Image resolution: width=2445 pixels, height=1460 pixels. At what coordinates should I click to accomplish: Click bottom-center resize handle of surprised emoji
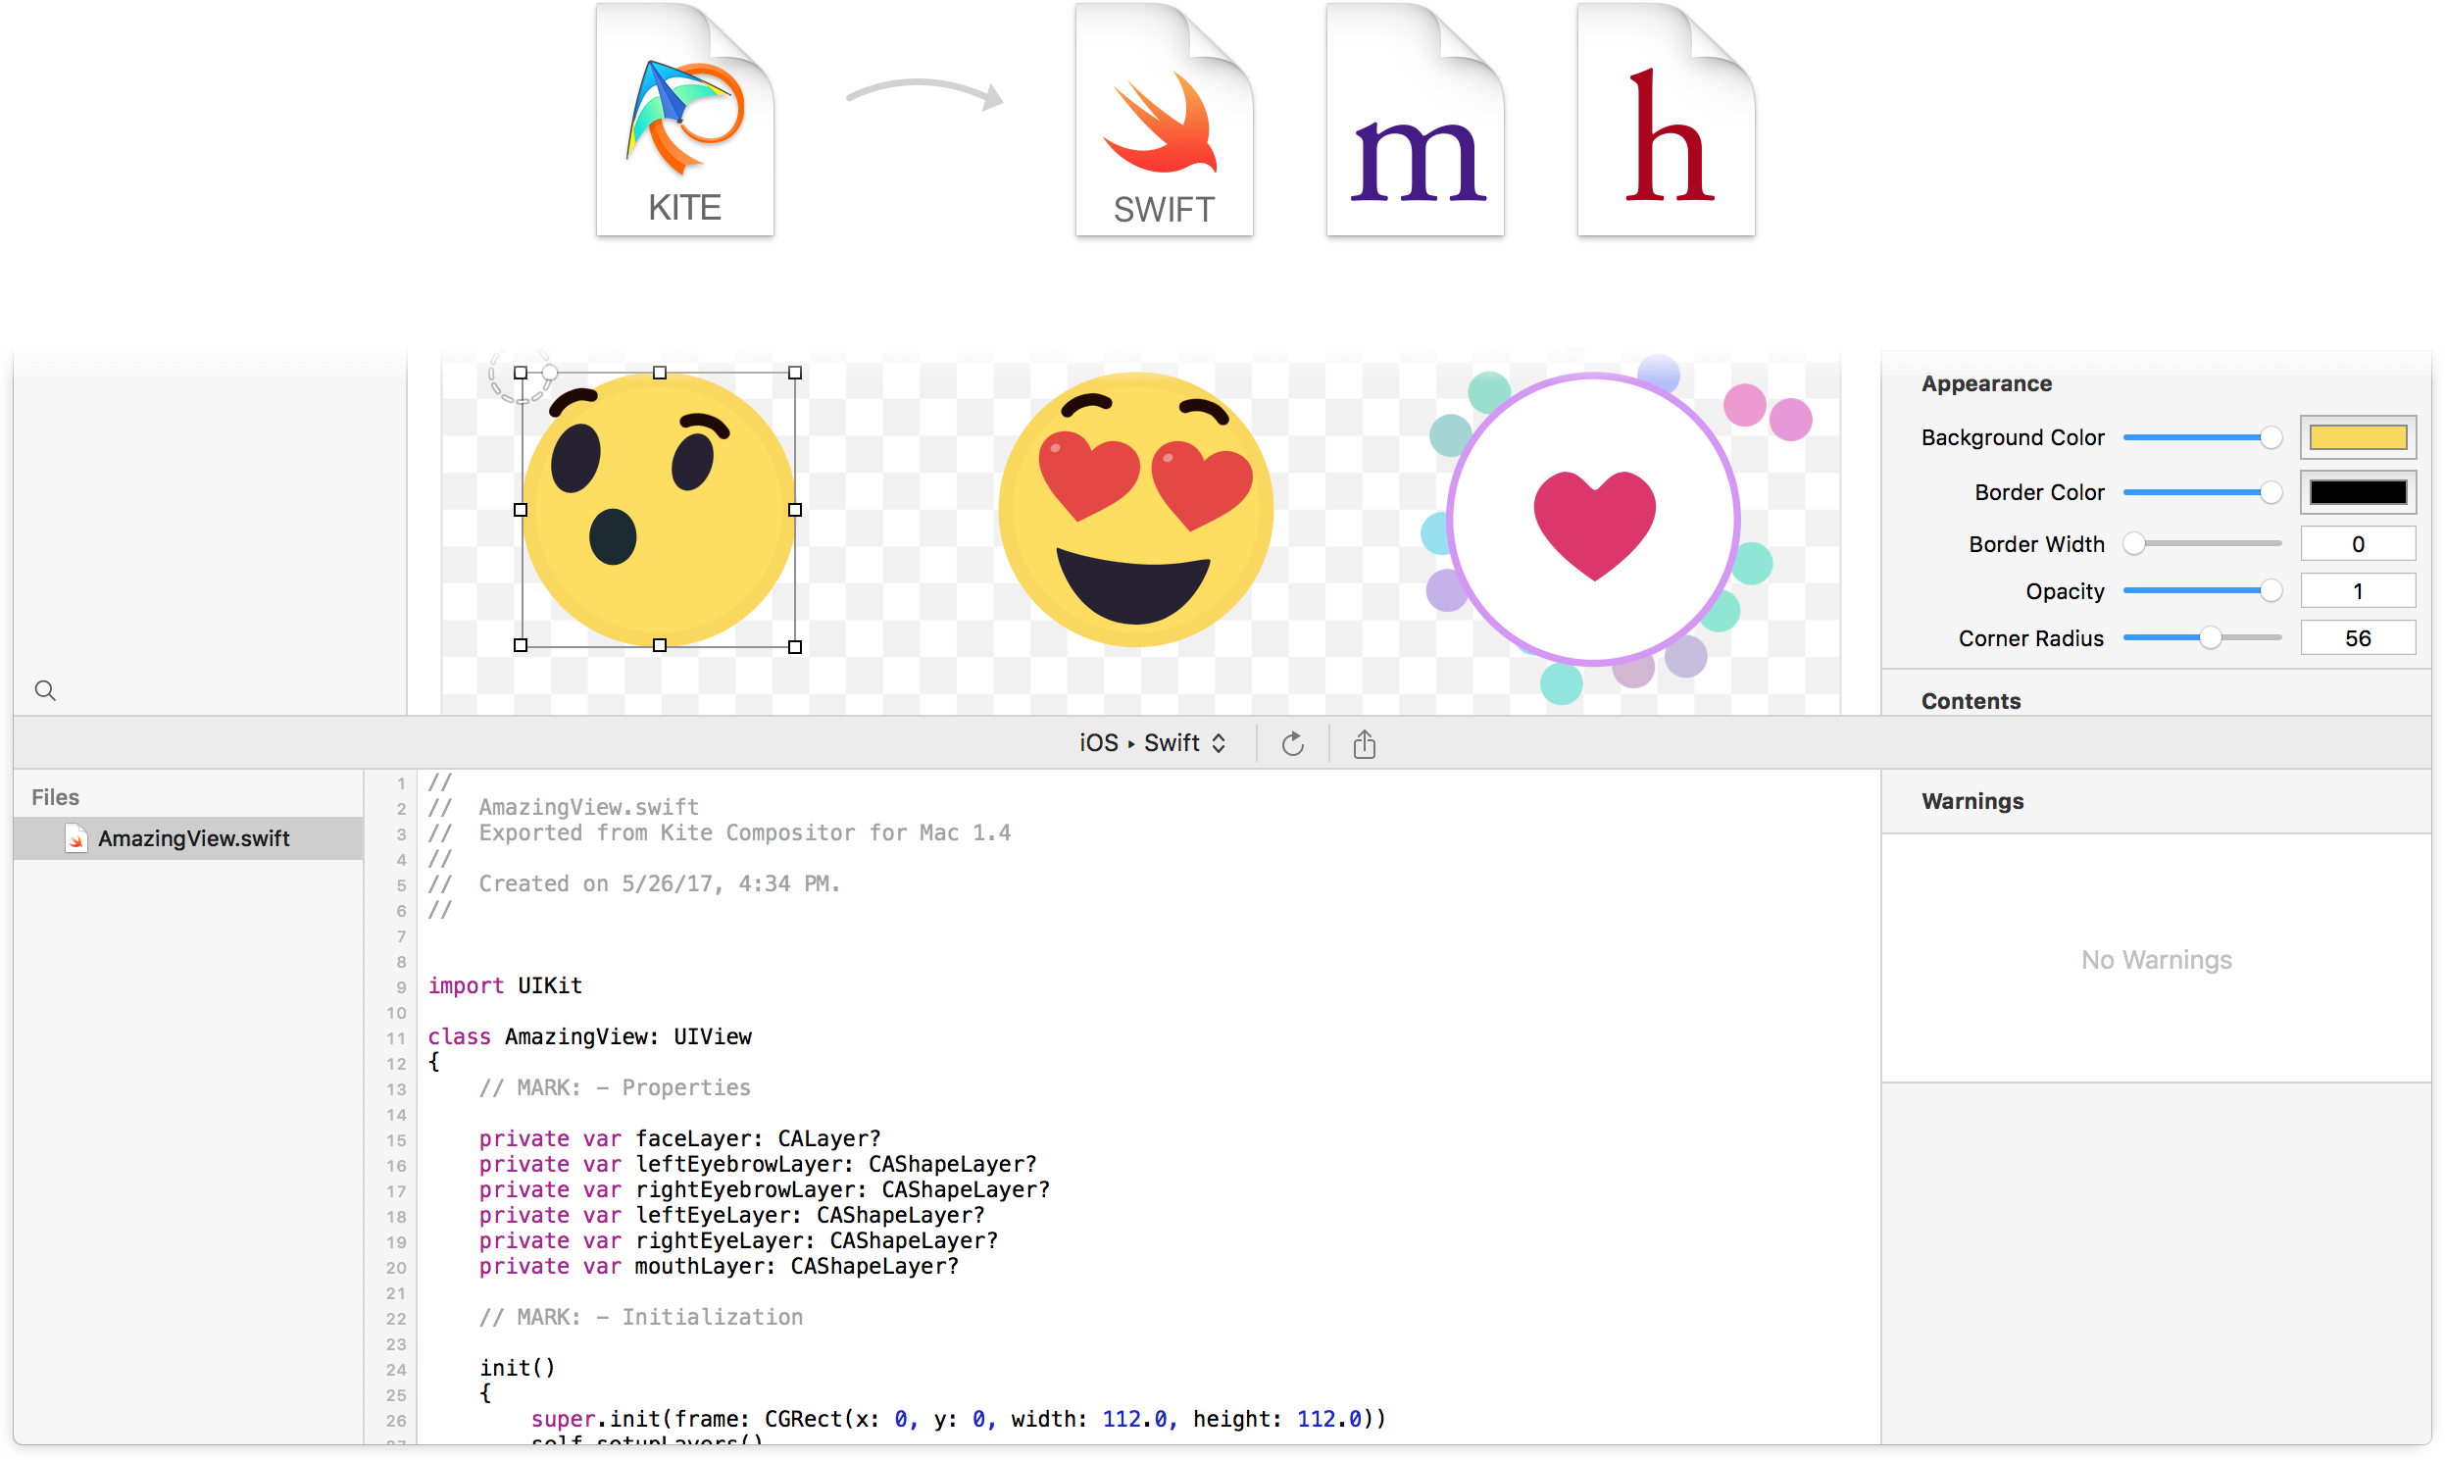tap(660, 645)
